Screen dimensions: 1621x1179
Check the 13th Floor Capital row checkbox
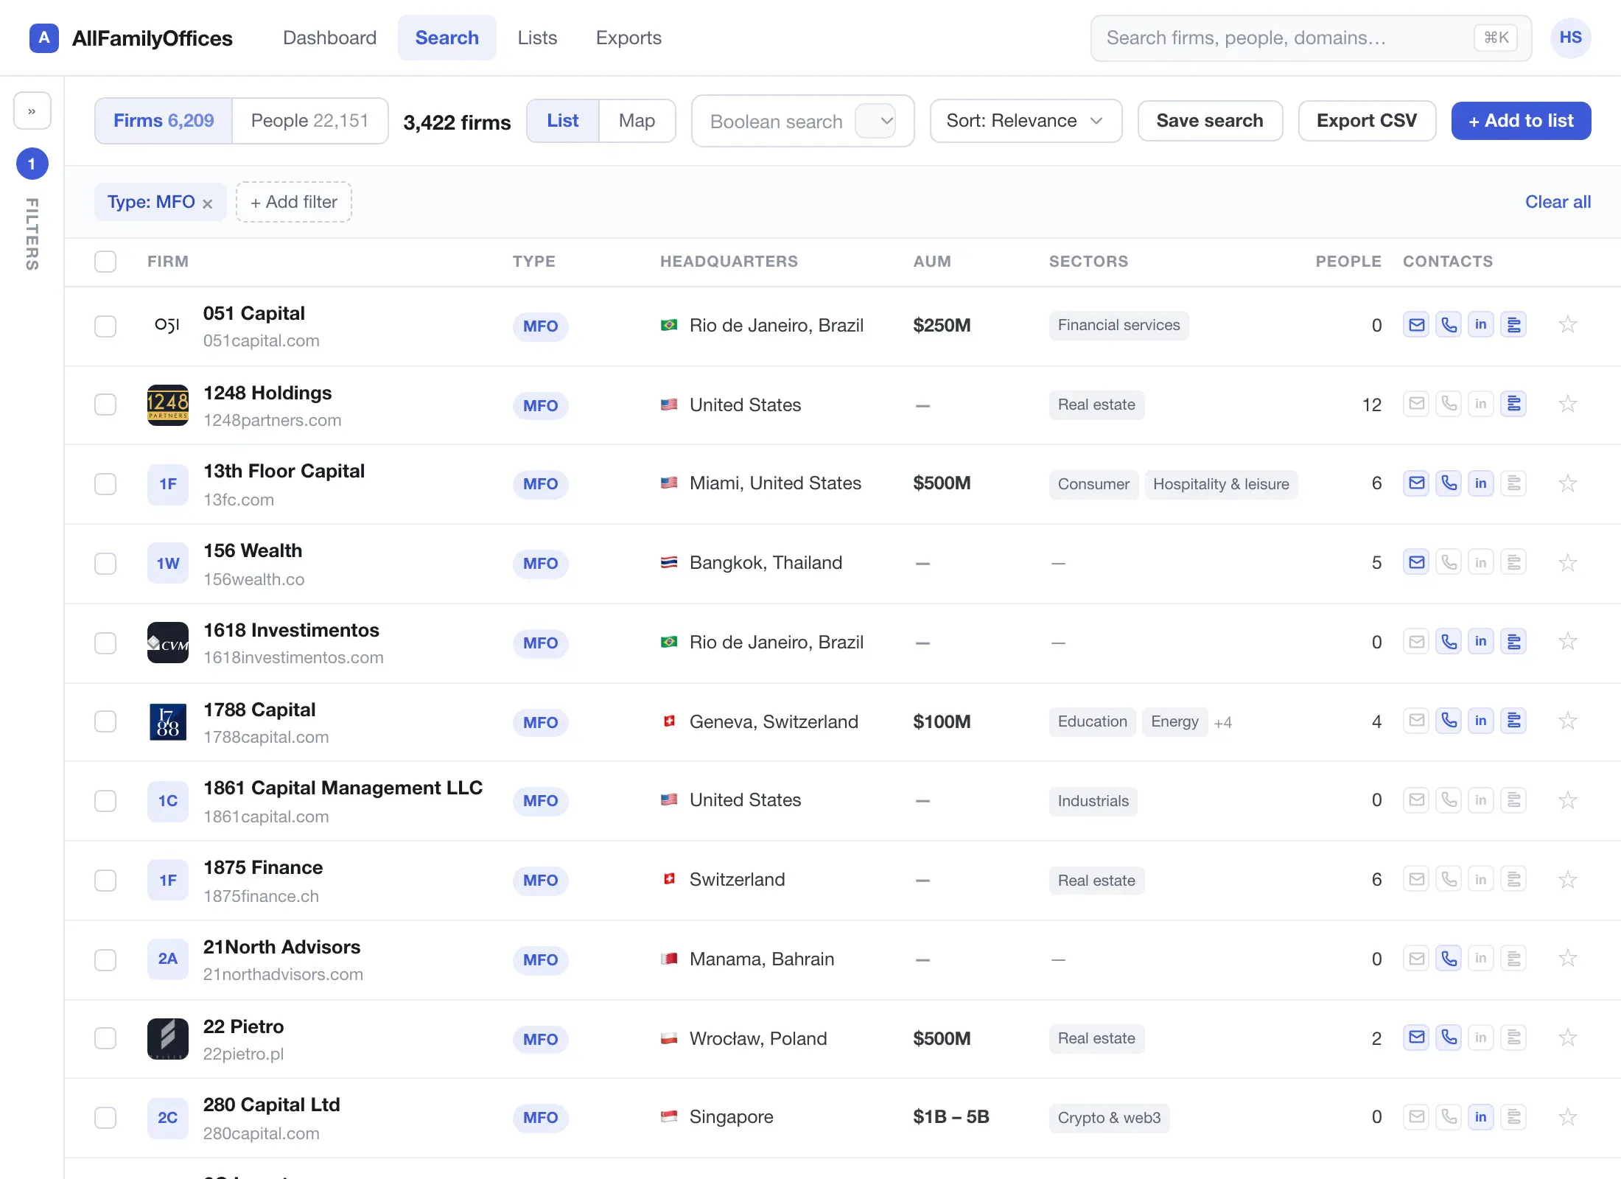point(105,484)
